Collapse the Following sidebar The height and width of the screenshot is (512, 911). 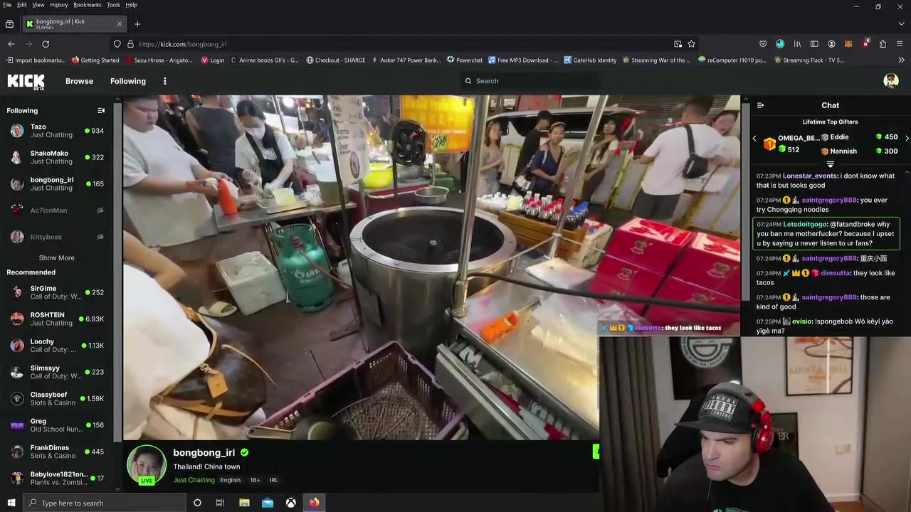click(x=101, y=111)
